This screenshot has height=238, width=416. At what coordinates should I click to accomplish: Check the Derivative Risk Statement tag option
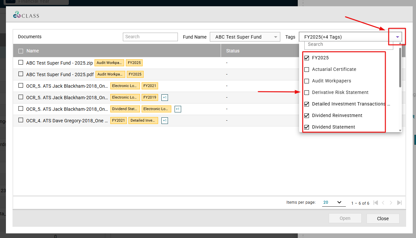(307, 92)
